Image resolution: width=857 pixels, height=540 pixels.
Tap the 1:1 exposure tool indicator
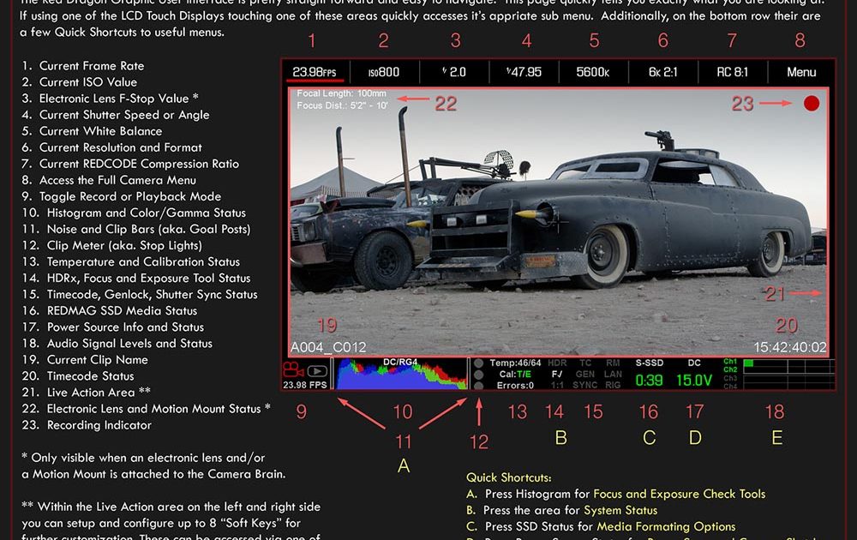point(557,386)
